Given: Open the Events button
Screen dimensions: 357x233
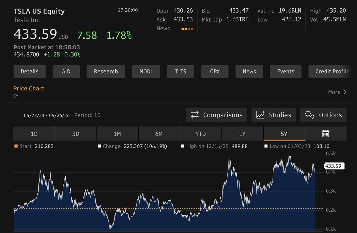Looking at the screenshot, I should (286, 72).
